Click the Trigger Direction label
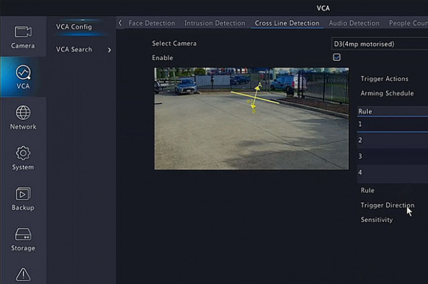Image resolution: width=428 pixels, height=284 pixels. pyautogui.click(x=387, y=205)
